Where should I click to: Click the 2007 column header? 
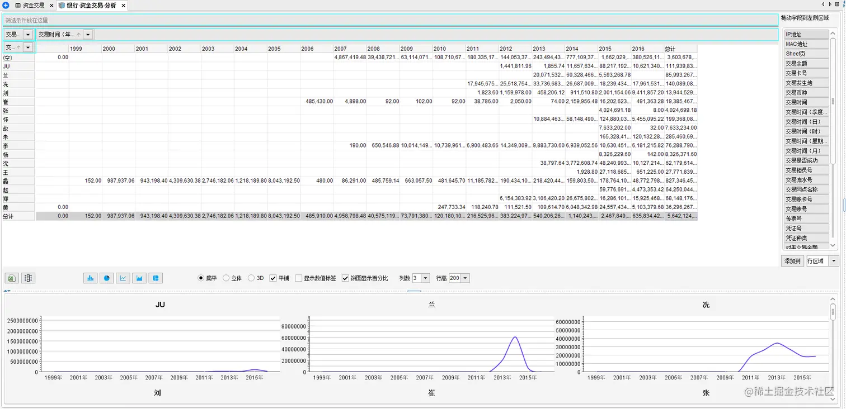pyautogui.click(x=350, y=49)
